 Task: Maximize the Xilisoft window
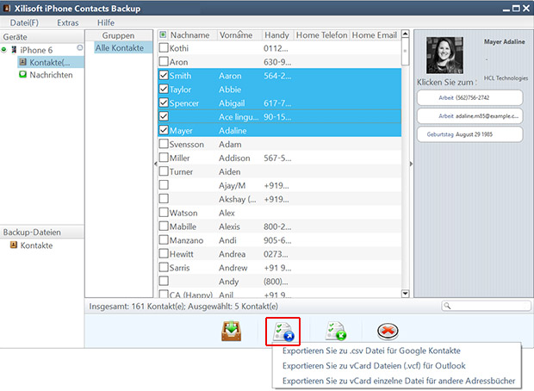[x=516, y=9]
